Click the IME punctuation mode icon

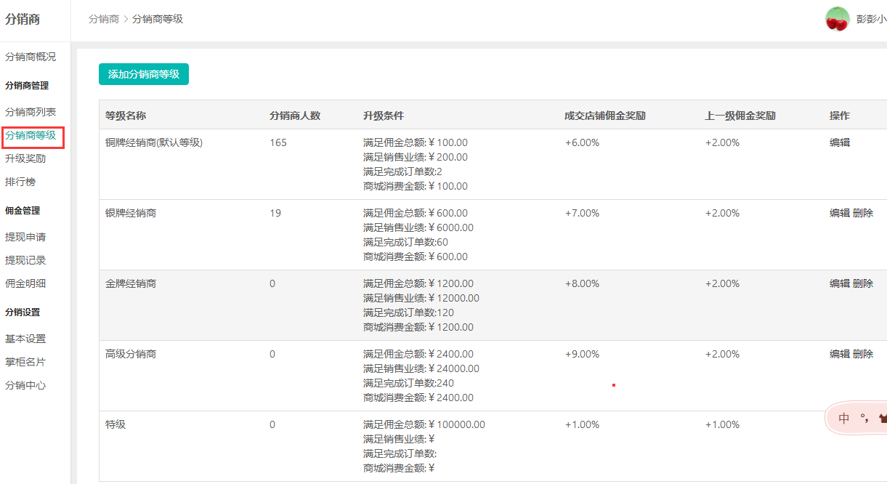864,419
